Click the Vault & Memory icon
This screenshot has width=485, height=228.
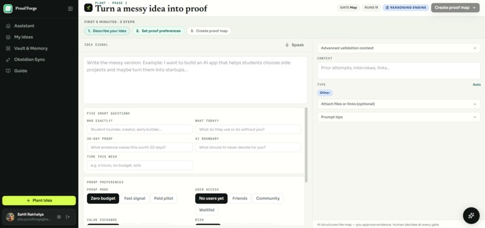coord(8,49)
